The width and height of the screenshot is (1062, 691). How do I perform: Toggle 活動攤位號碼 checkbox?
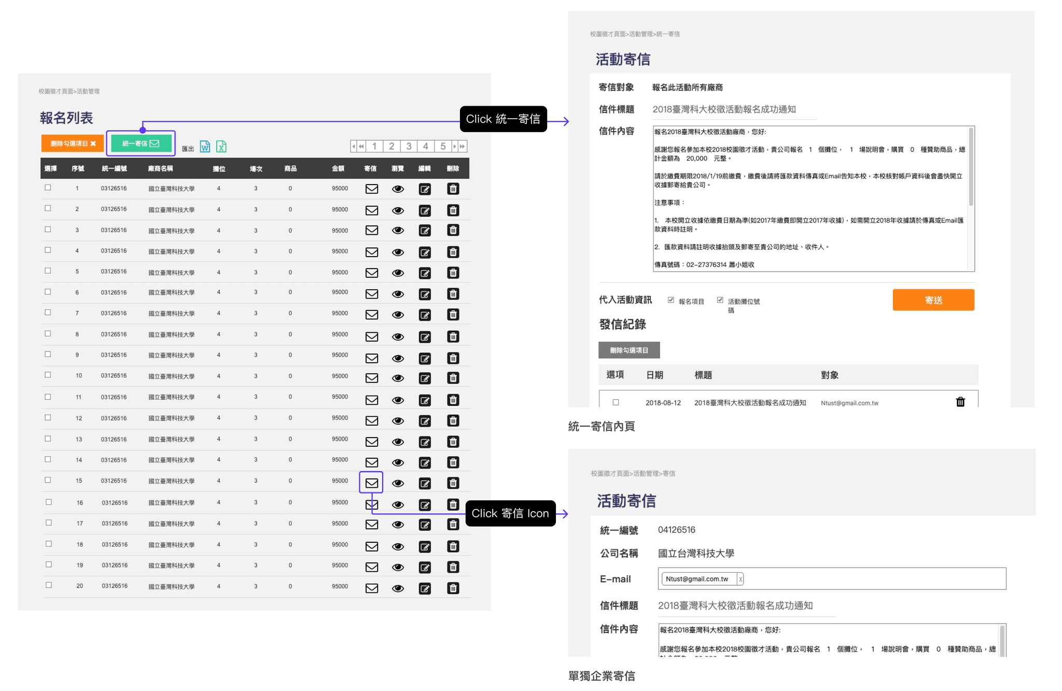pos(720,300)
